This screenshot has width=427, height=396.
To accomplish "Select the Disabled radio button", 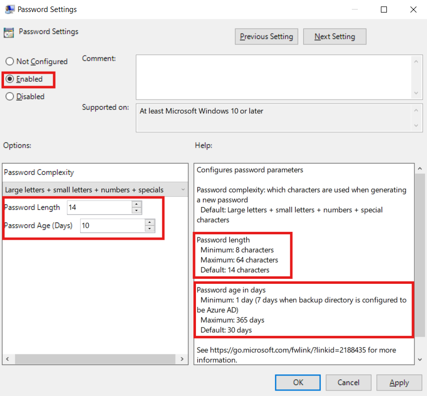I will click(x=10, y=97).
